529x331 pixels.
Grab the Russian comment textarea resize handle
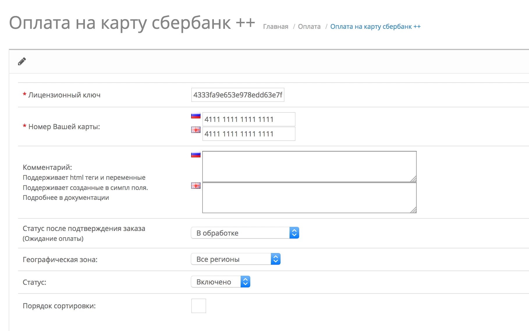[413, 179]
